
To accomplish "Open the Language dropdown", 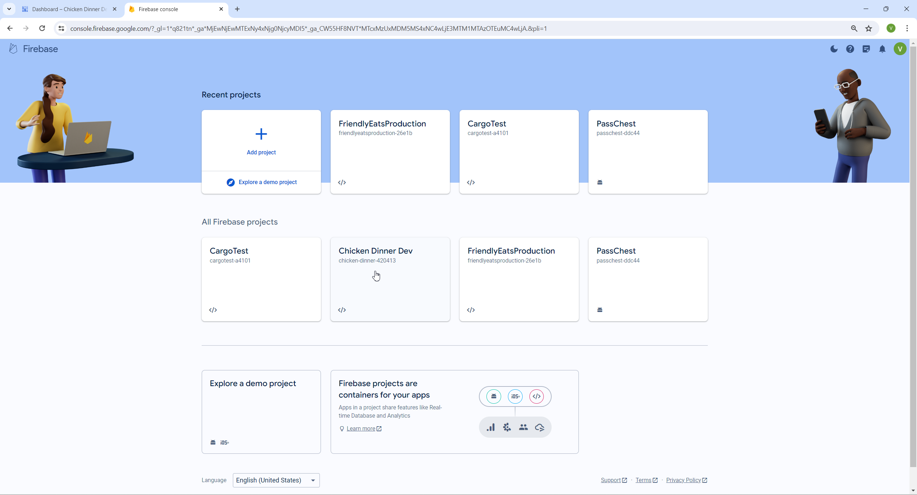I will click(276, 480).
